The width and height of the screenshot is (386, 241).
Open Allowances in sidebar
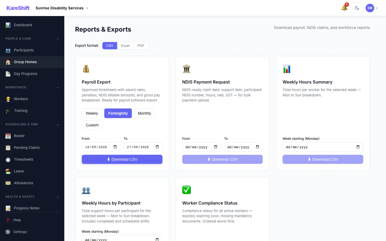pos(32,183)
